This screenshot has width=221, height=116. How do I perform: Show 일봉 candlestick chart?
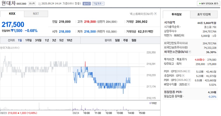[117, 40]
